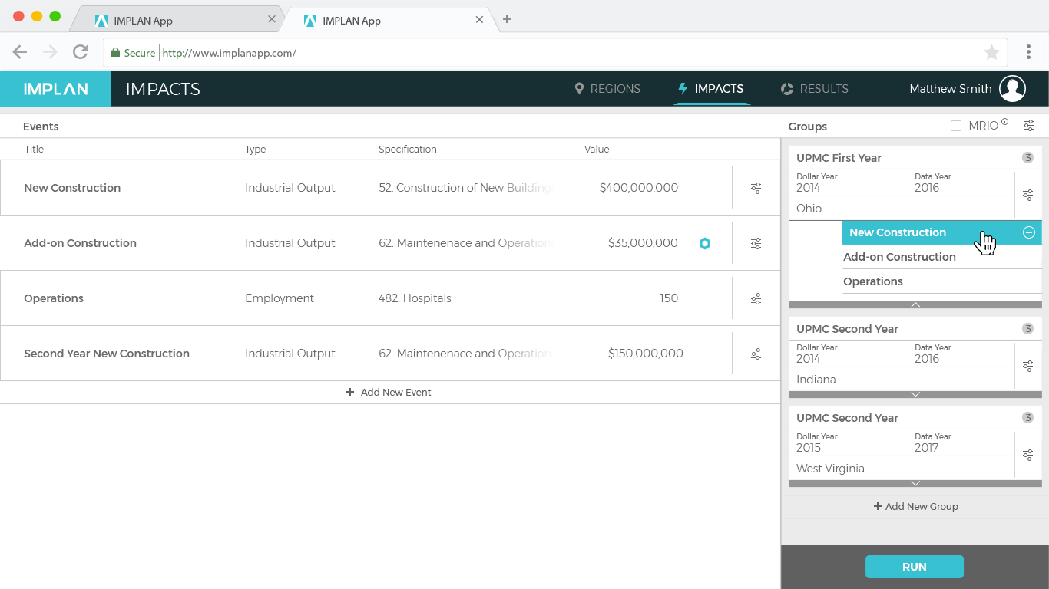This screenshot has width=1049, height=589.
Task: Switch to the Regions tab
Action: 607,89
